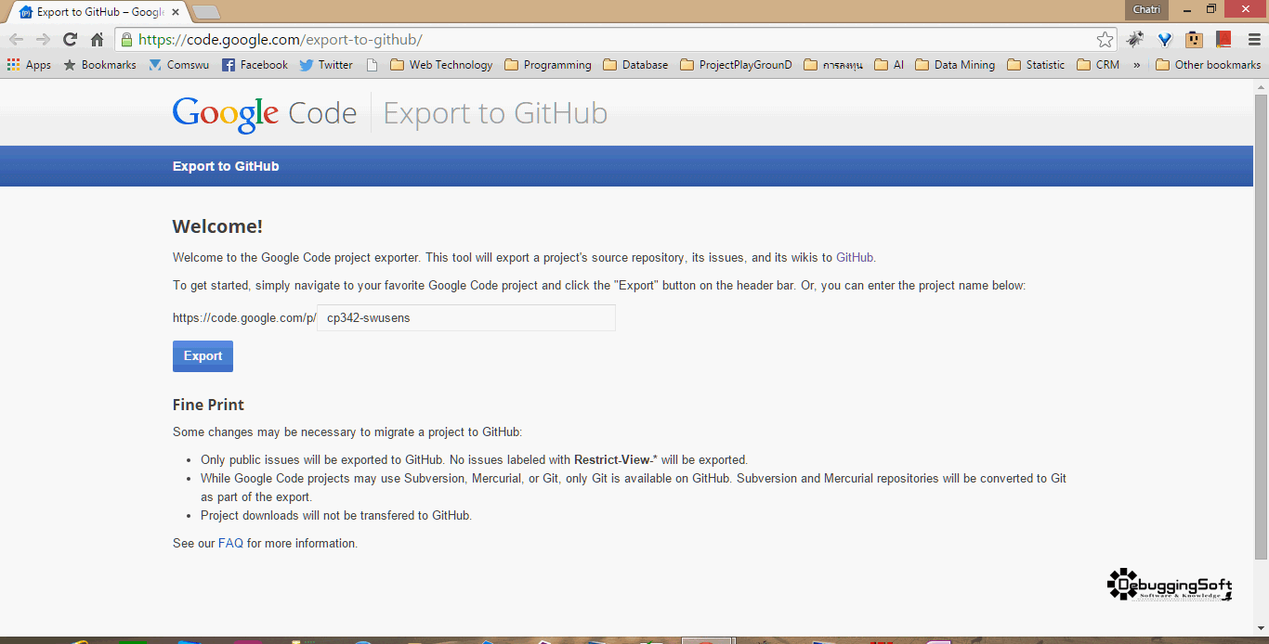Image resolution: width=1269 pixels, height=644 pixels.
Task: Open the Comswu bookmark
Action: (x=178, y=65)
